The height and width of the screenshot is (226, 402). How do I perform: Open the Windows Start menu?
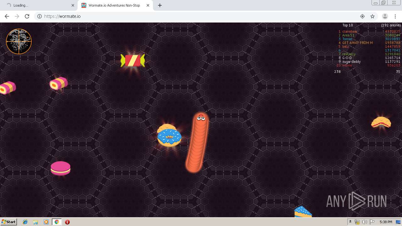(x=9, y=222)
